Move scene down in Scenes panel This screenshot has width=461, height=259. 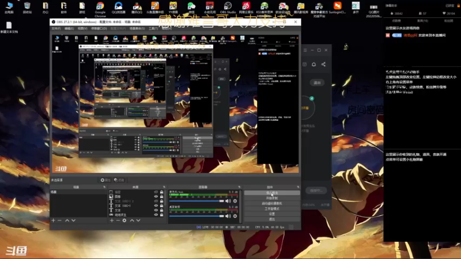[74, 220]
